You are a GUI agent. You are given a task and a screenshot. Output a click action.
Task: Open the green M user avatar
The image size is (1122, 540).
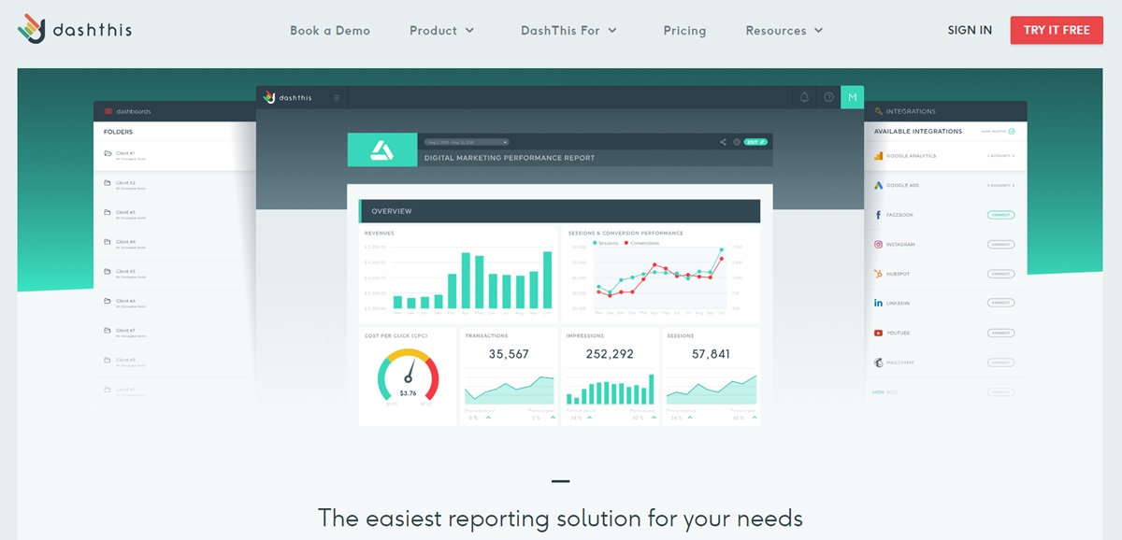point(852,97)
